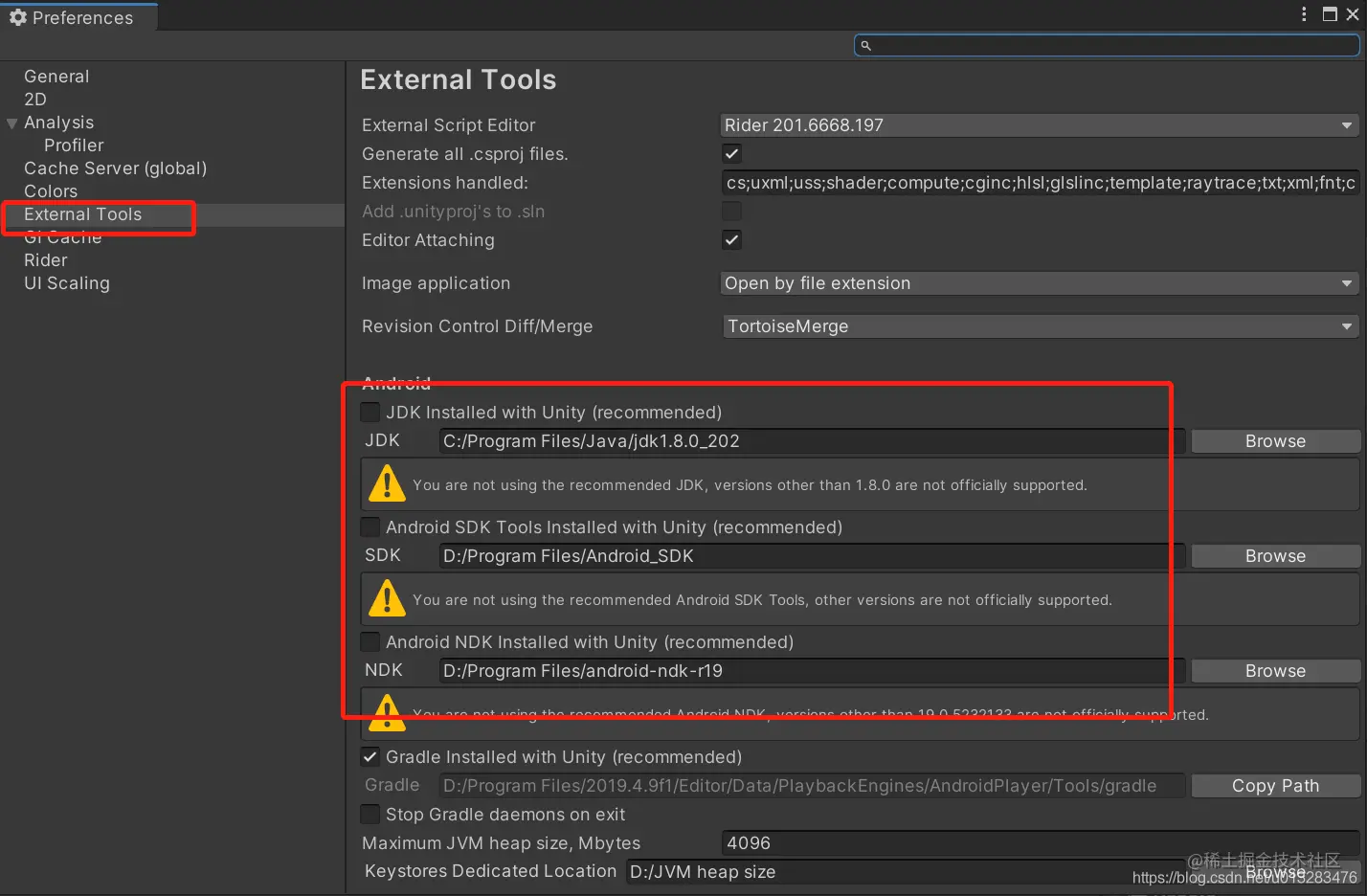
Task: Edit the SDK path field
Action: (x=812, y=556)
